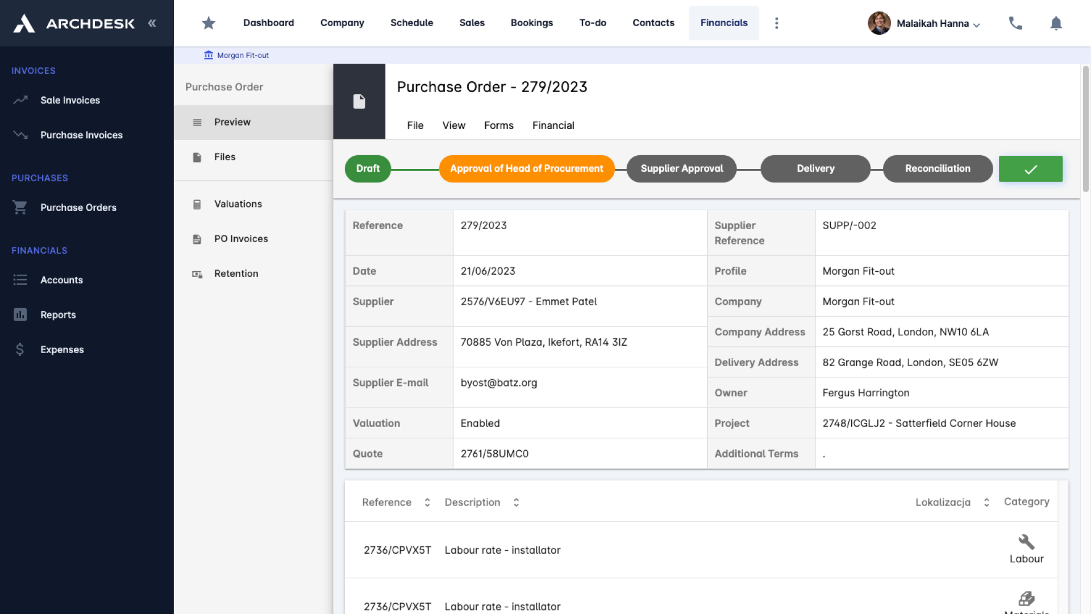Screen dimensions: 1091x614
Task: Select Approval of Head of Procurement stage
Action: (x=526, y=169)
